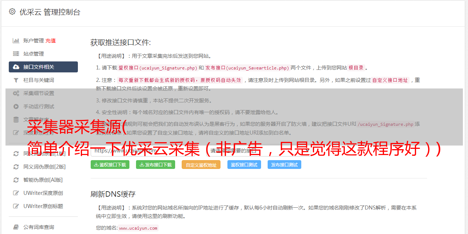Click the cogs icon for 采集细节设置
Image resolution: width=468 pixels, height=234 pixels.
[x=16, y=93]
